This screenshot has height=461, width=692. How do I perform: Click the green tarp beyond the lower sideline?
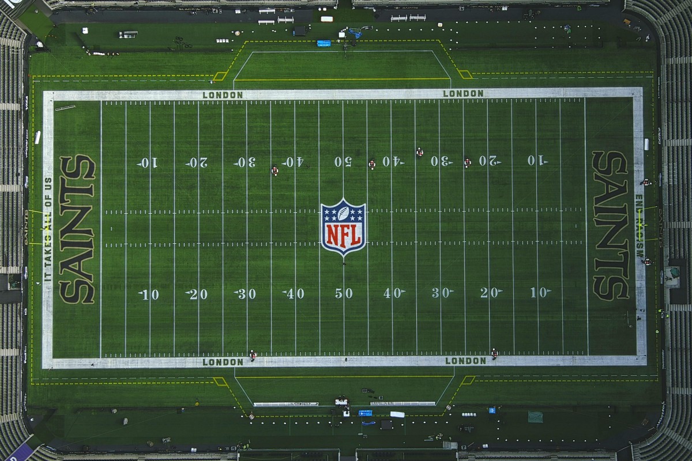[x=535, y=417]
